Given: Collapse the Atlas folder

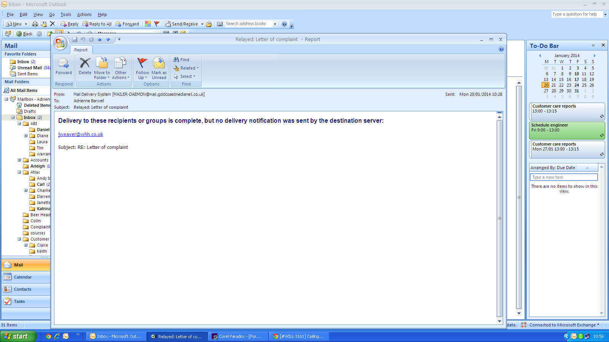Looking at the screenshot, I should 19,172.
